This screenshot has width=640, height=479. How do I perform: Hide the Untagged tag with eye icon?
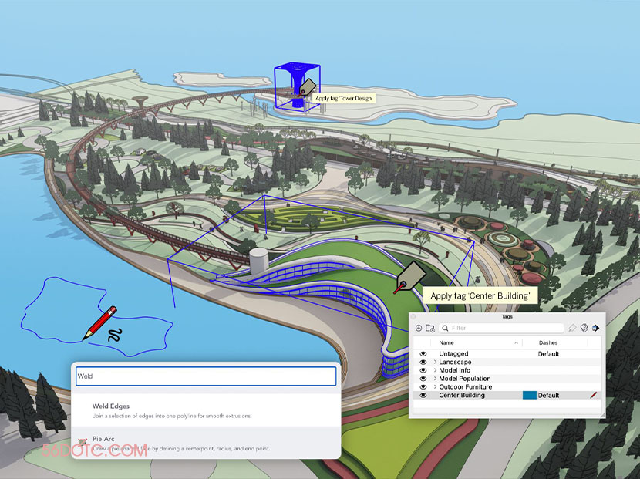[x=423, y=354]
